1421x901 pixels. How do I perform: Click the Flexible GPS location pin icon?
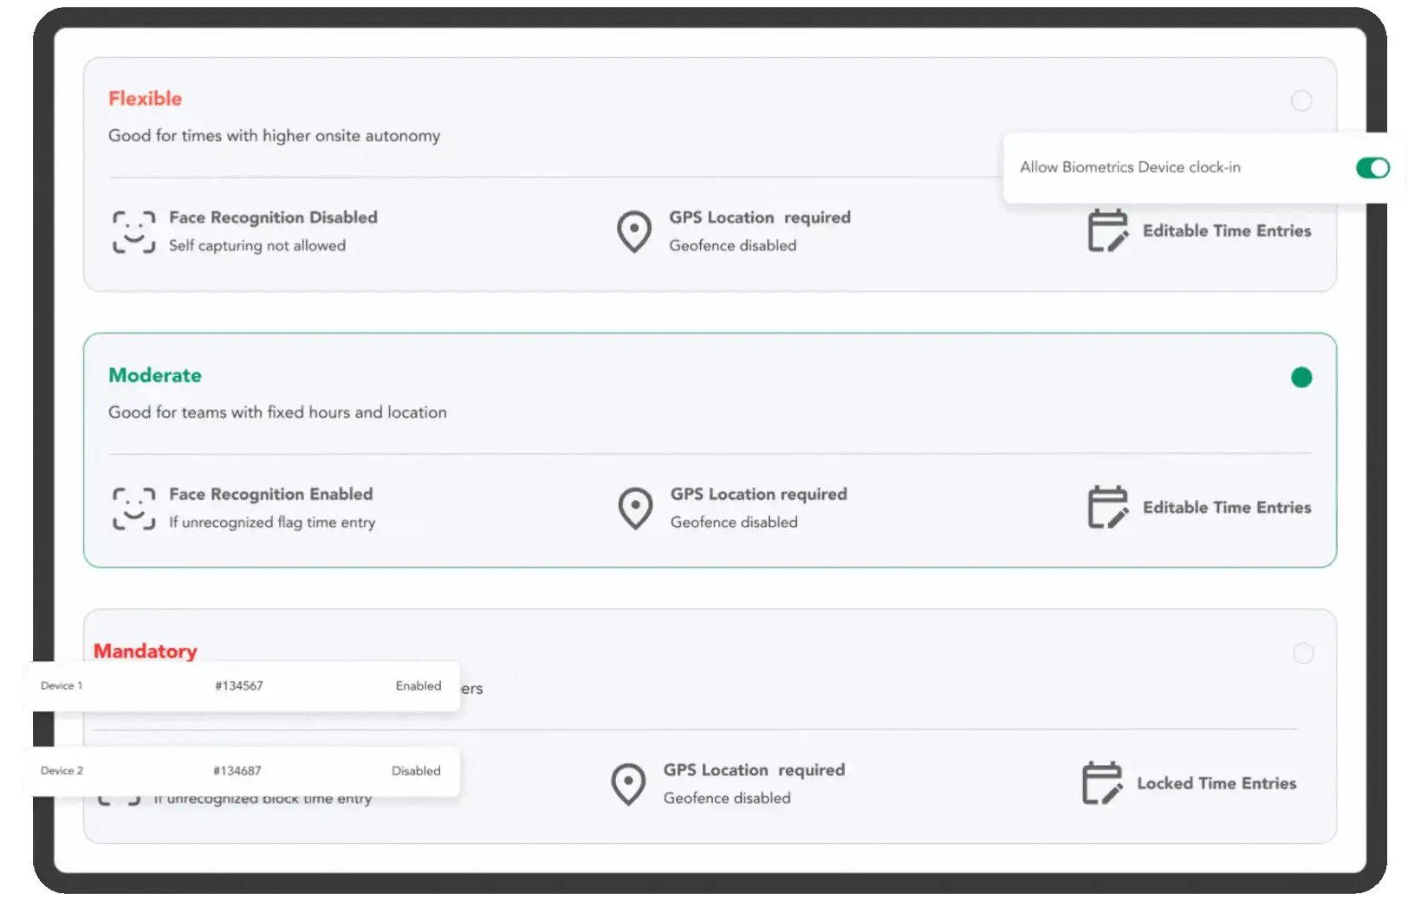(x=633, y=231)
